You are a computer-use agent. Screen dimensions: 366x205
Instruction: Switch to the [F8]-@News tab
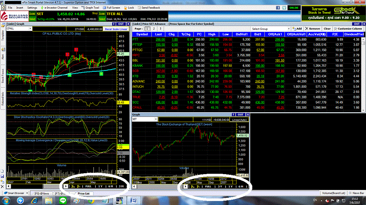coord(41,193)
